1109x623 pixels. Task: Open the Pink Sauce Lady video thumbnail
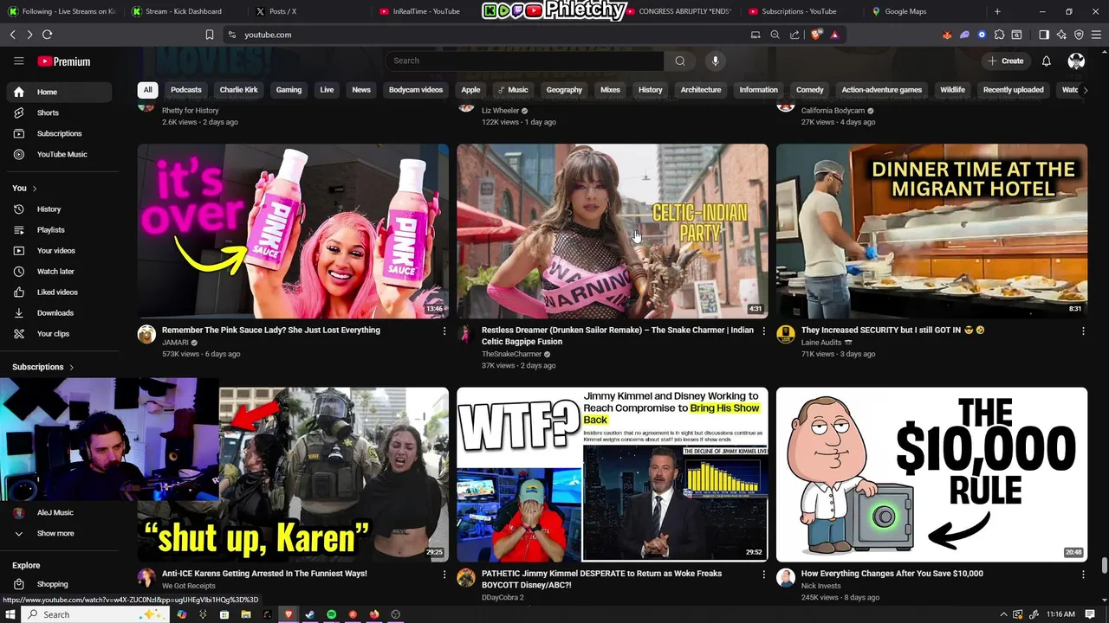point(293,231)
